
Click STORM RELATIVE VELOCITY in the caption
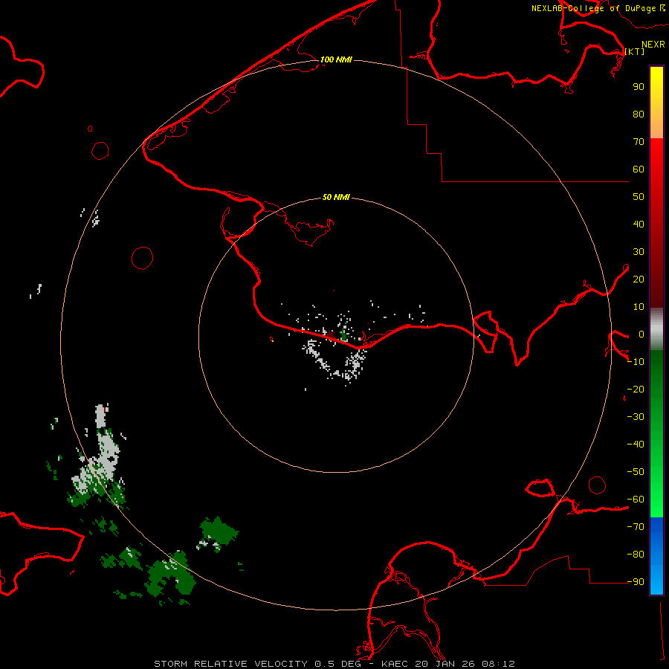click(x=231, y=664)
